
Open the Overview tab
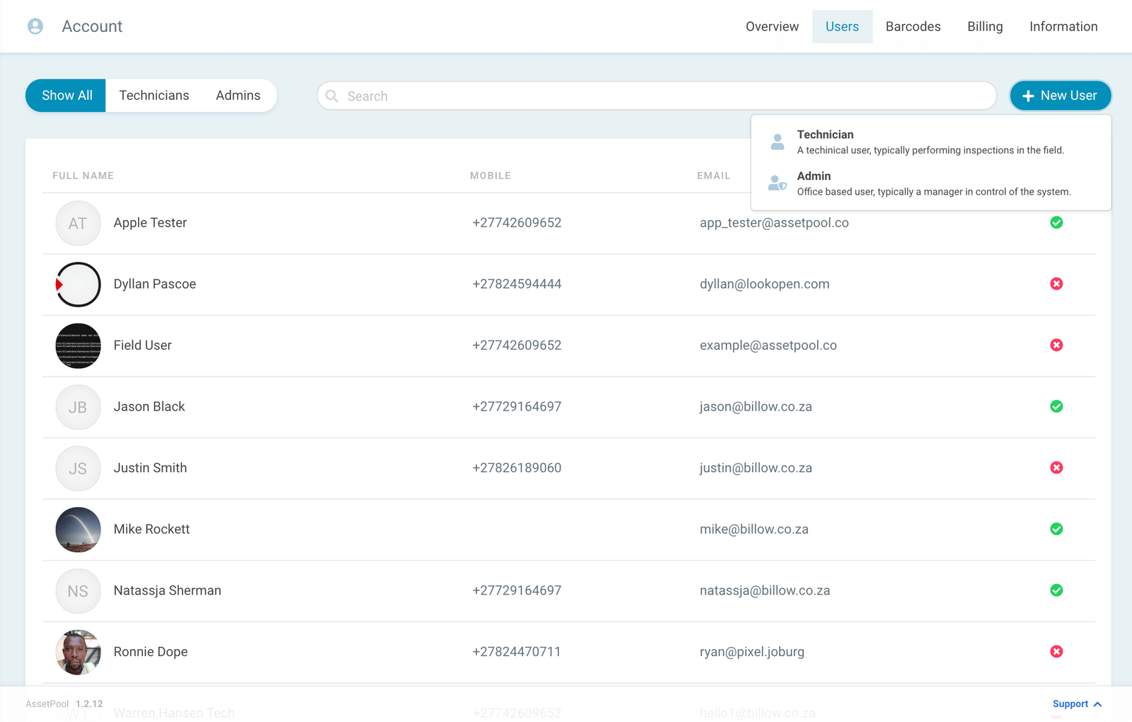point(772,26)
